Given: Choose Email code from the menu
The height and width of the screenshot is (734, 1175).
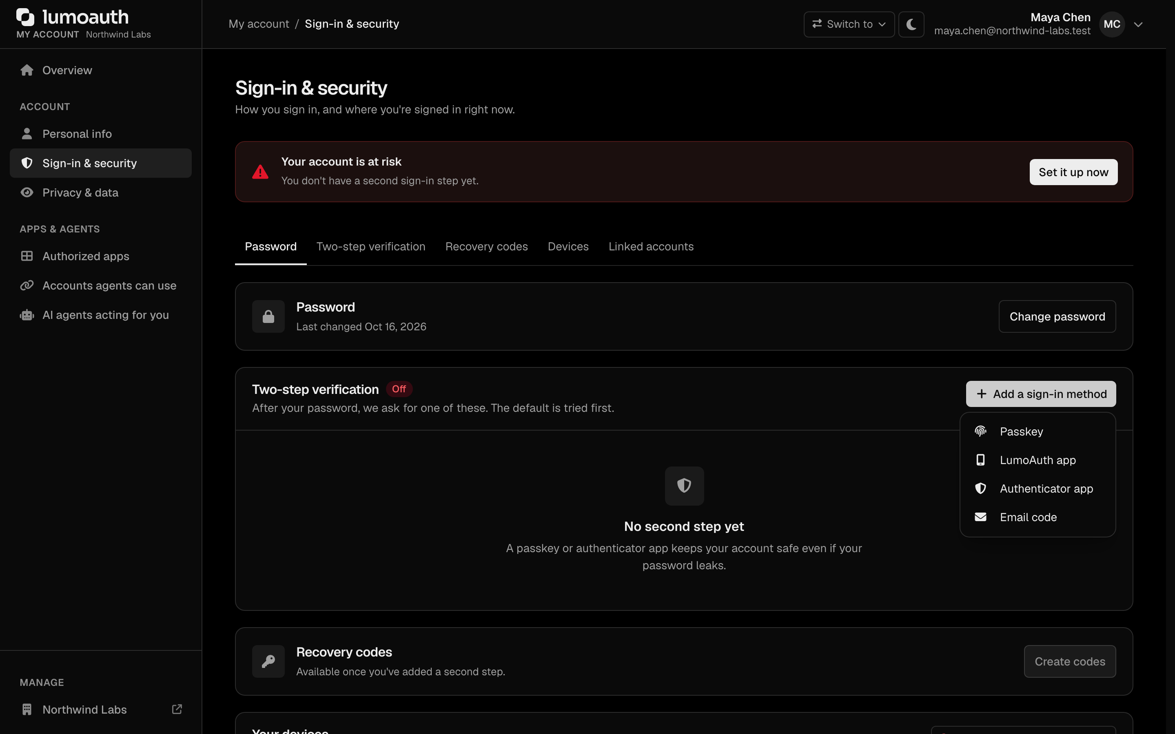Looking at the screenshot, I should [x=1038, y=517].
